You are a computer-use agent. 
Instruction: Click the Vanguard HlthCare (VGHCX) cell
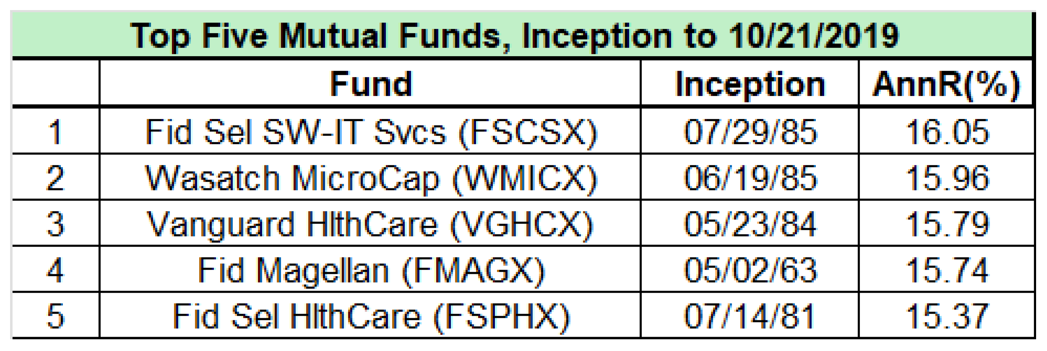tap(371, 225)
